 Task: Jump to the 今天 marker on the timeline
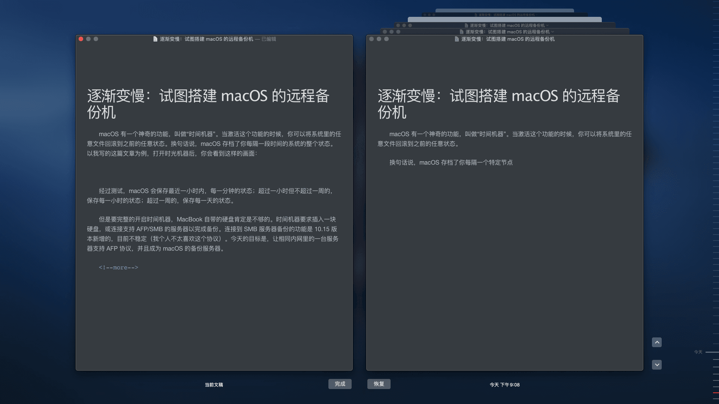711,352
